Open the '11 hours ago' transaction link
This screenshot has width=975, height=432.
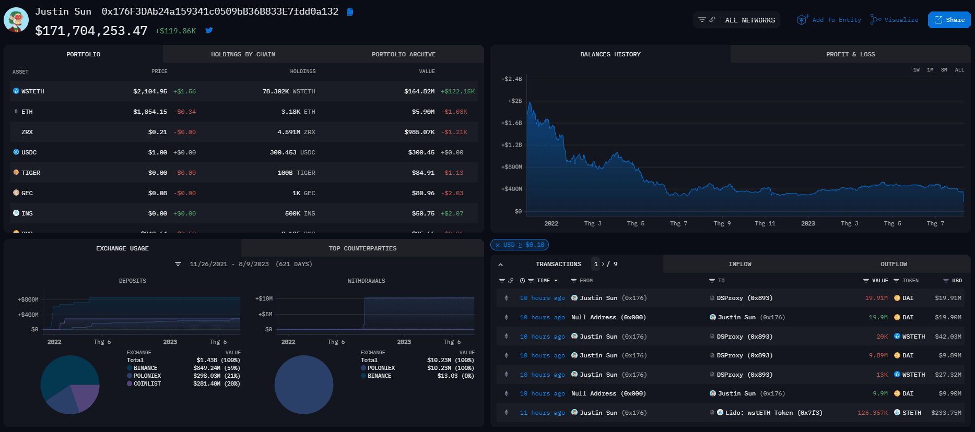[542, 413]
